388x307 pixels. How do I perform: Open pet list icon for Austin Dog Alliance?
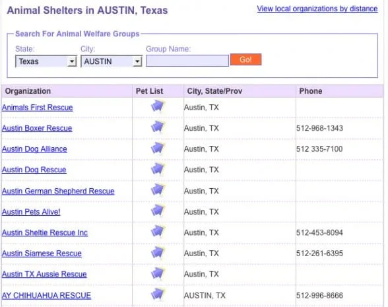[157, 149]
